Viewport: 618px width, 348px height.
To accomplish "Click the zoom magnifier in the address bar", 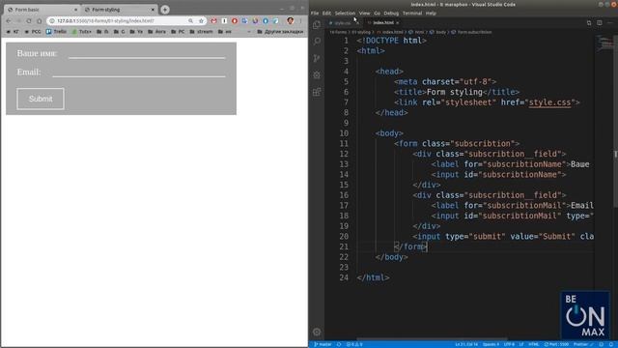I will (191, 20).
